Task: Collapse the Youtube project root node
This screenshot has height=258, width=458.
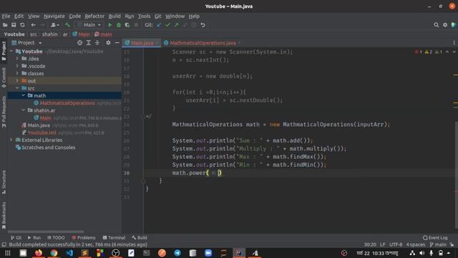Action: tap(11, 51)
